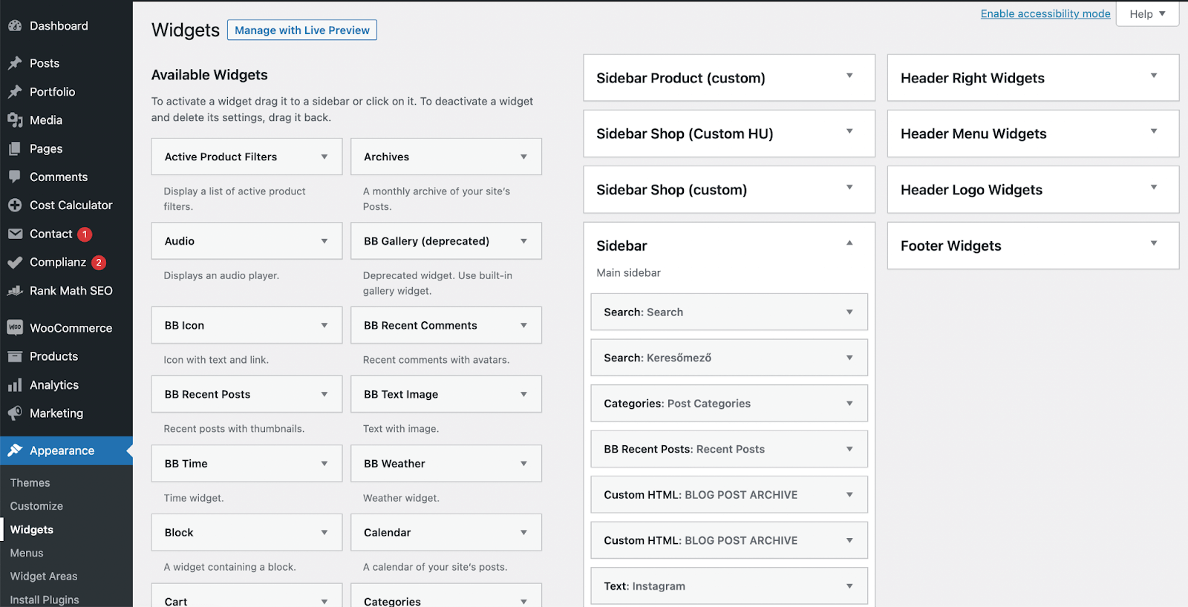Image resolution: width=1188 pixels, height=607 pixels.
Task: Expand the Block widget
Action: (x=324, y=533)
